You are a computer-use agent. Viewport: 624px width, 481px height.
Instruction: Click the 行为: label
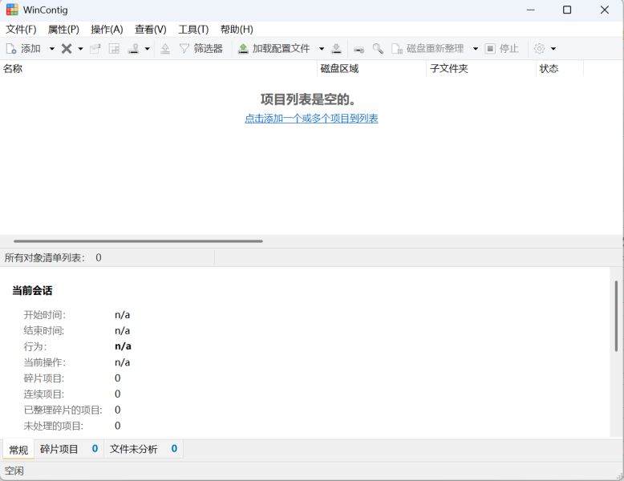pos(35,346)
